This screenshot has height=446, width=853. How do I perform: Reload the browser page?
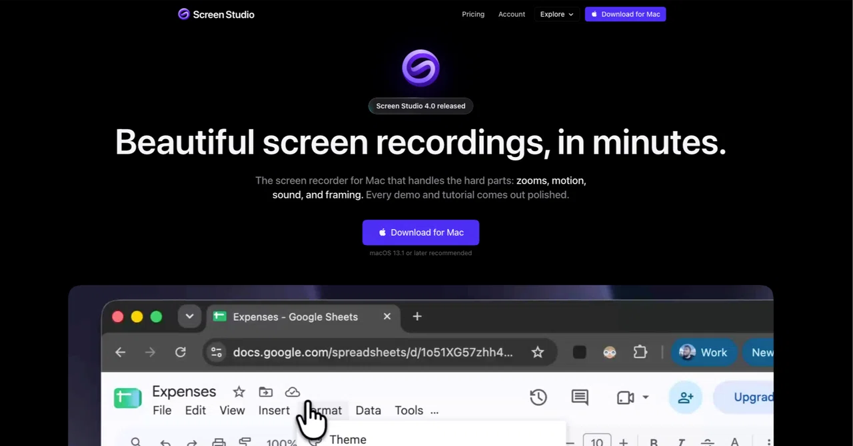pos(181,352)
